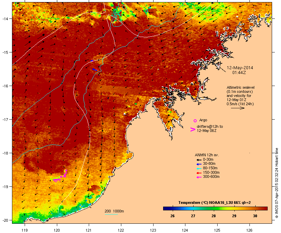281x233 pixels.
Task: Click the 26 value on colorbar
Action: point(172,216)
